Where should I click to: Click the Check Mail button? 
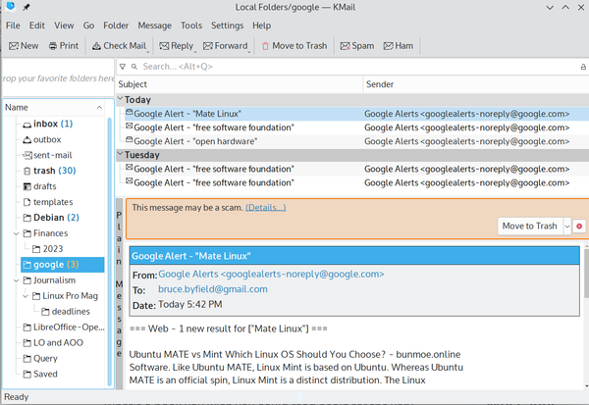pyautogui.click(x=119, y=46)
